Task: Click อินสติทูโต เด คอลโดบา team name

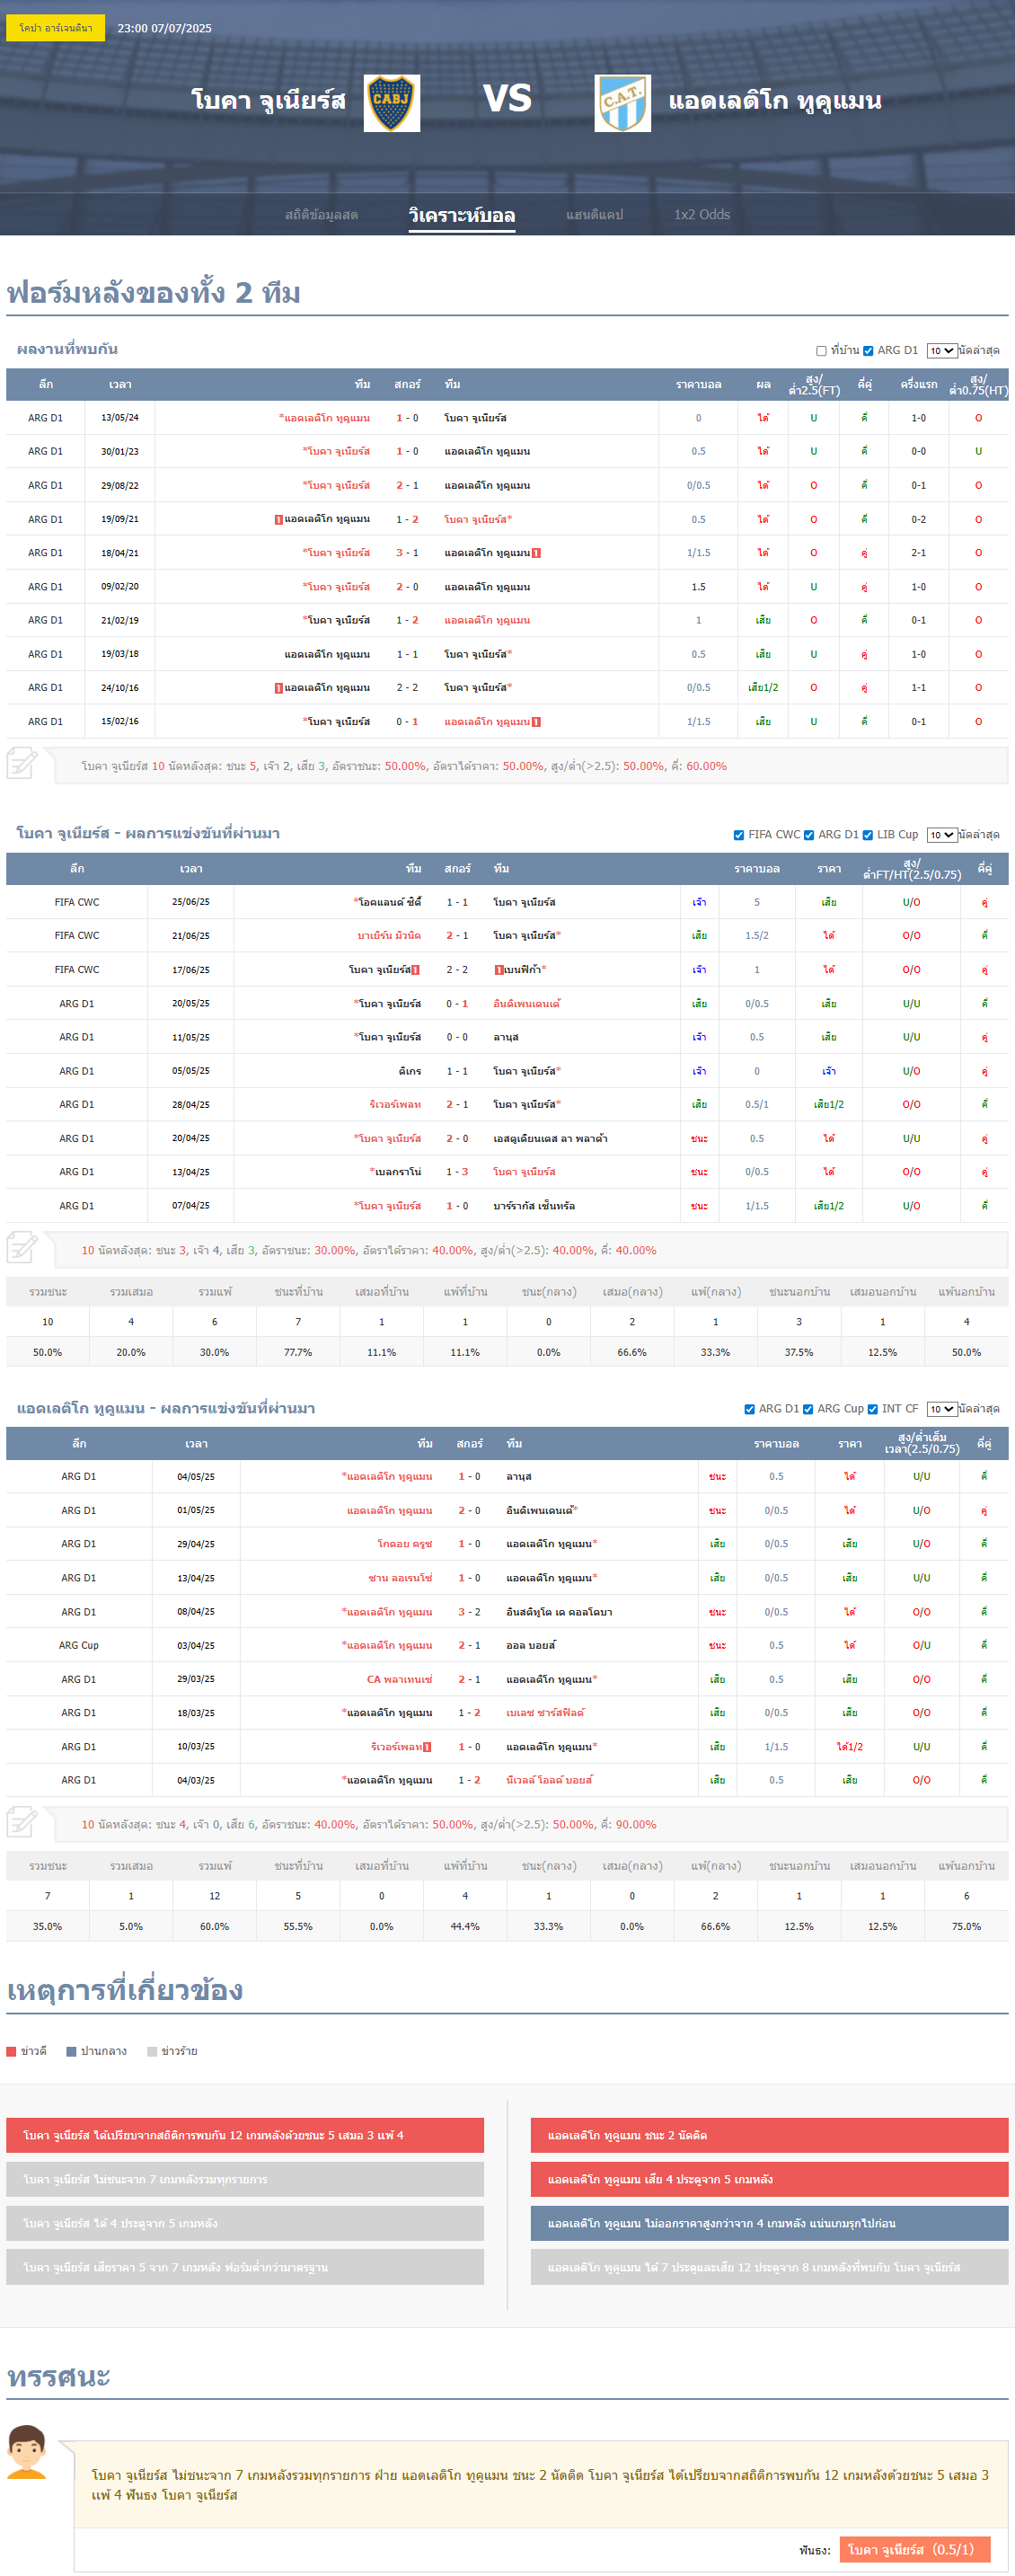Action: (x=559, y=1612)
